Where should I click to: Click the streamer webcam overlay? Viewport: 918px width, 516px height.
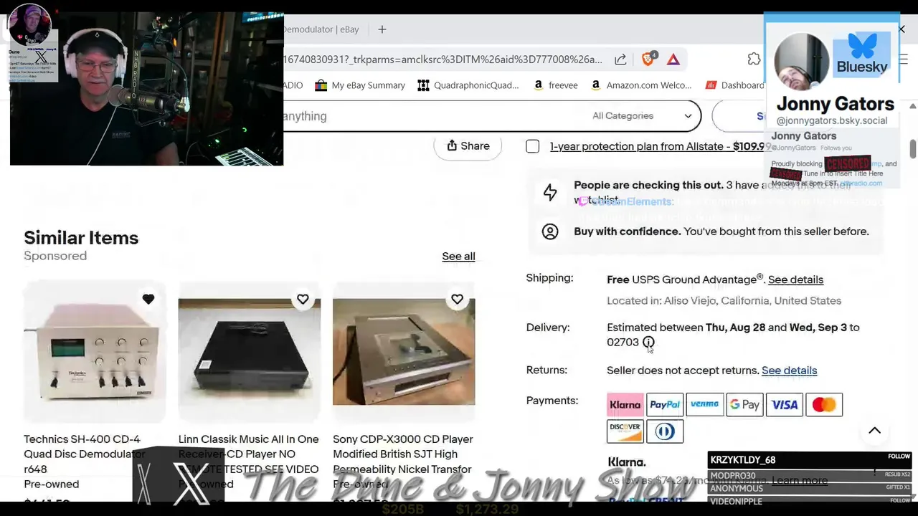(x=146, y=89)
